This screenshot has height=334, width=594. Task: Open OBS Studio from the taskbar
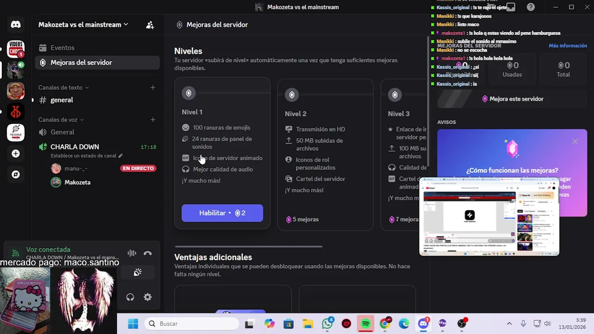click(x=461, y=324)
